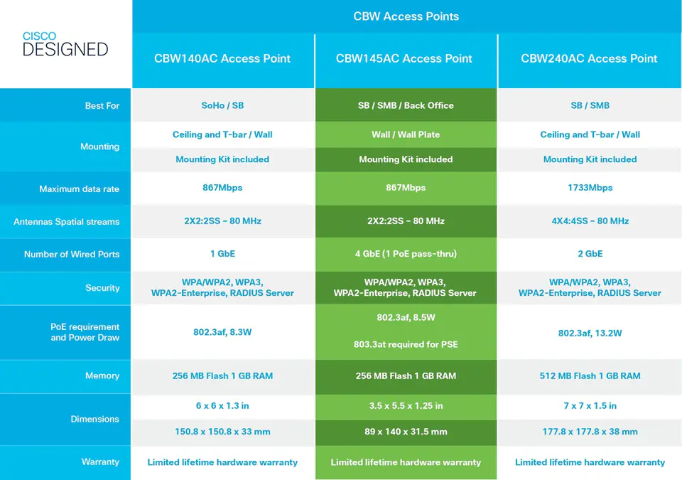Select CBW240AC Ceiling and T-bar / Wall cell
This screenshot has height=480, width=682.
pyautogui.click(x=590, y=134)
